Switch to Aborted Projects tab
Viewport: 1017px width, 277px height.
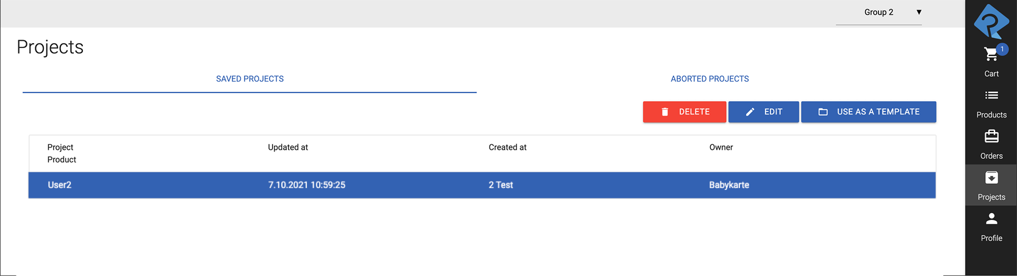(x=710, y=79)
